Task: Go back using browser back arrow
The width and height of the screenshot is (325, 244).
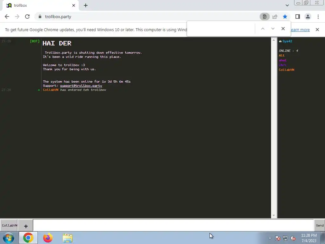Action: point(7,17)
